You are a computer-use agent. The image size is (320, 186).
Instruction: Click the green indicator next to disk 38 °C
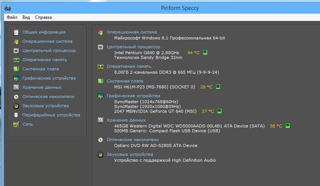pyautogui.click(x=288, y=126)
